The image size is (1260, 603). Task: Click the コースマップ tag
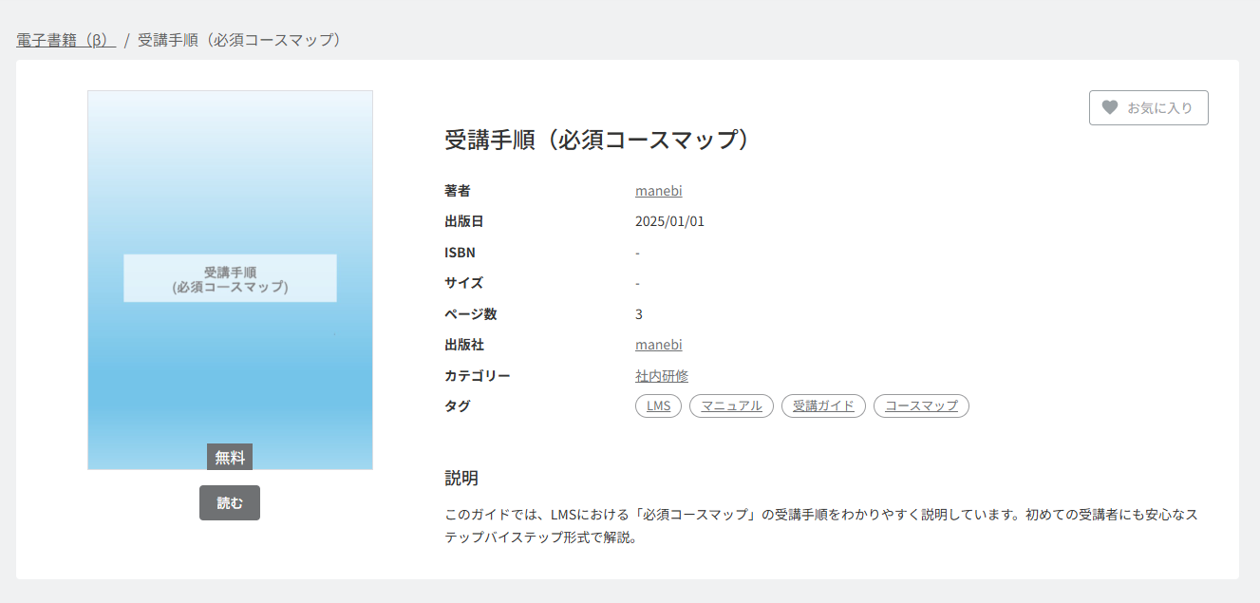pyautogui.click(x=921, y=406)
